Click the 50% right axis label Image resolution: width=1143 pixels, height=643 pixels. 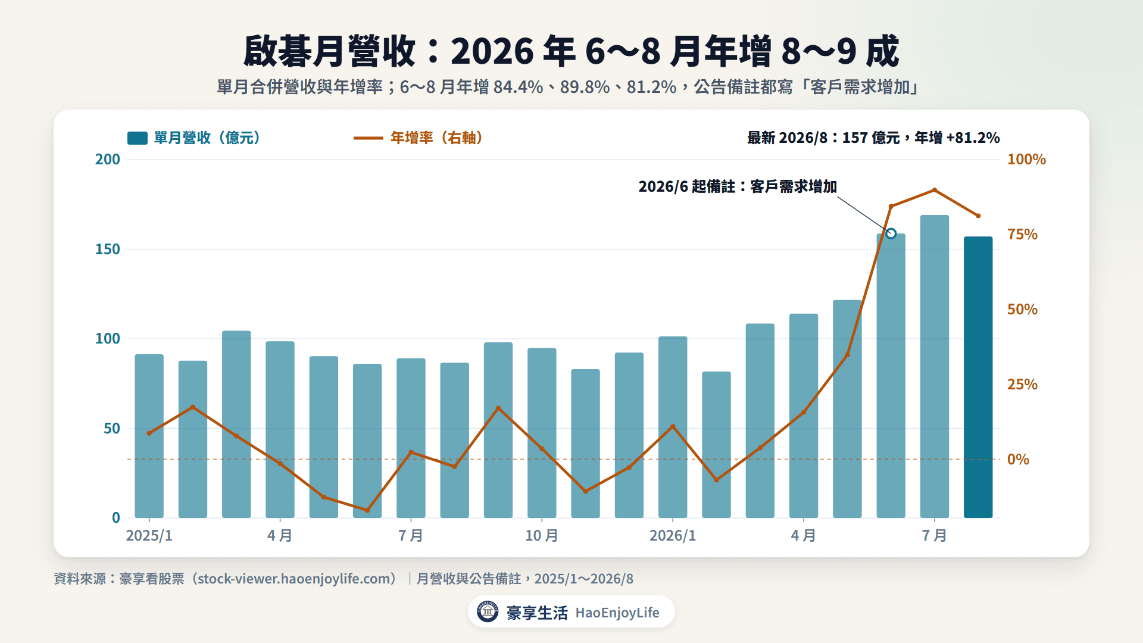click(x=1022, y=310)
